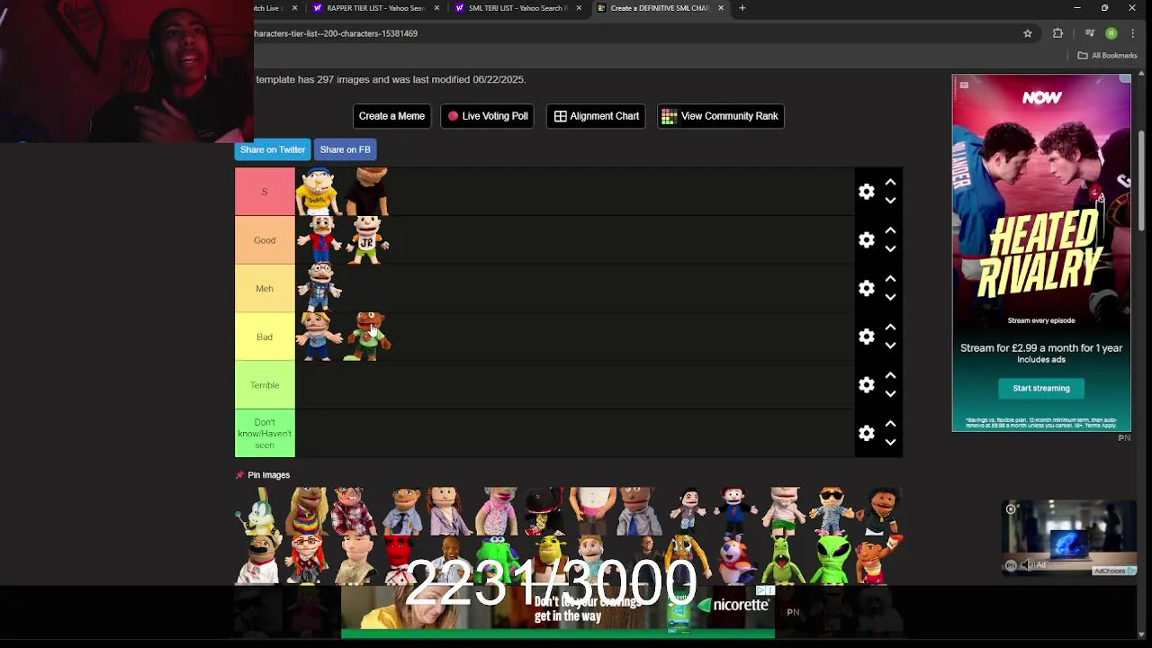Click the Don't know/Haven't seen tier label
This screenshot has height=648, width=1152.
tap(265, 433)
